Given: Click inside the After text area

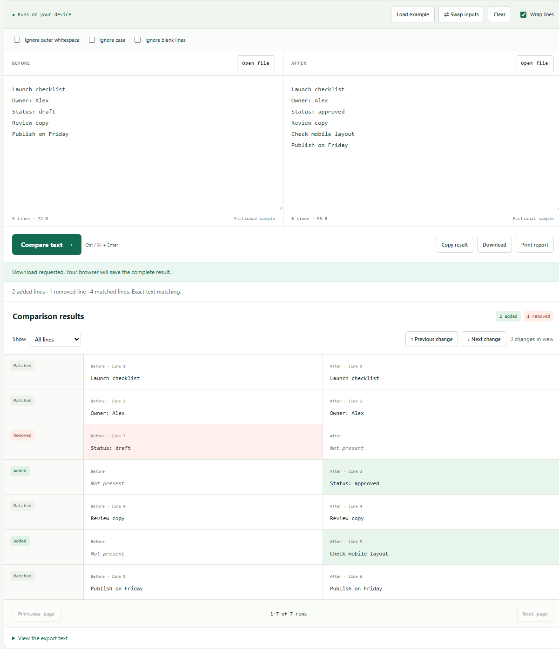Looking at the screenshot, I should (421, 143).
